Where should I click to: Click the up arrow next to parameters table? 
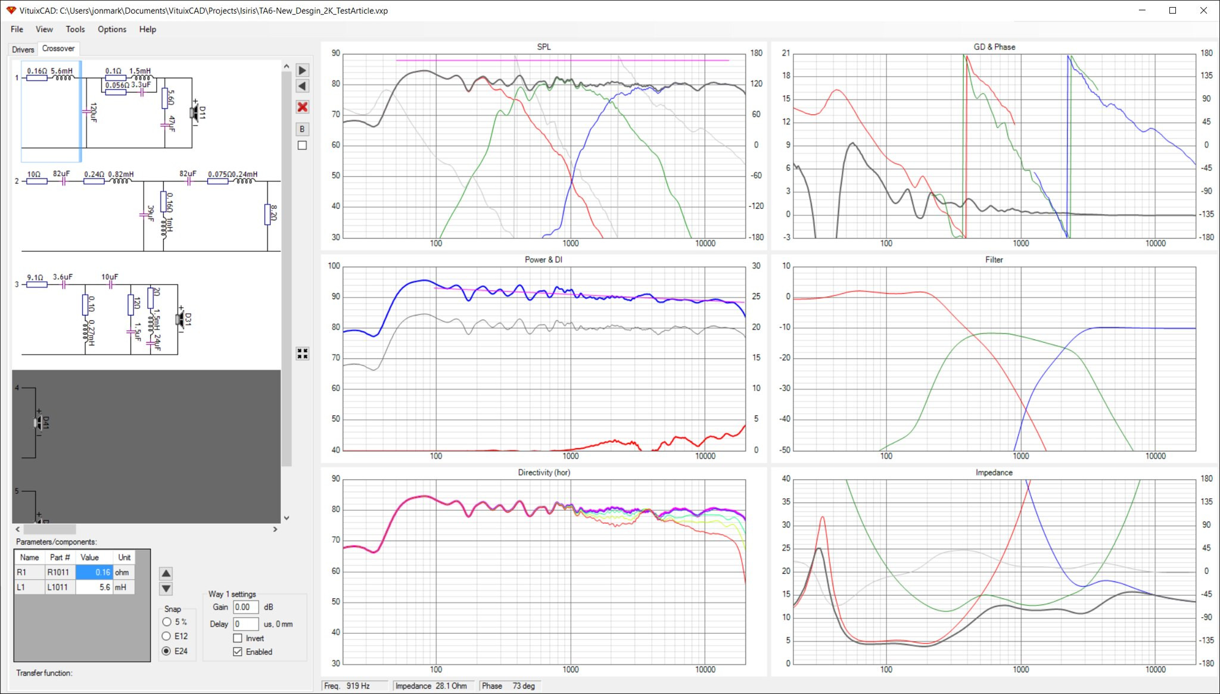(x=166, y=573)
